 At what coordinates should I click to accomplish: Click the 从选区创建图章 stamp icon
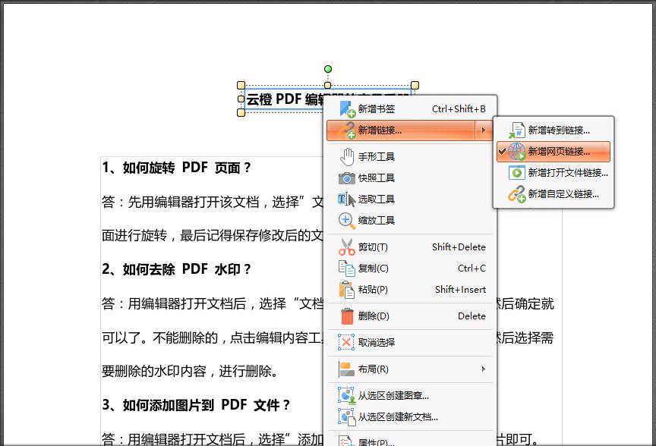pos(347,396)
